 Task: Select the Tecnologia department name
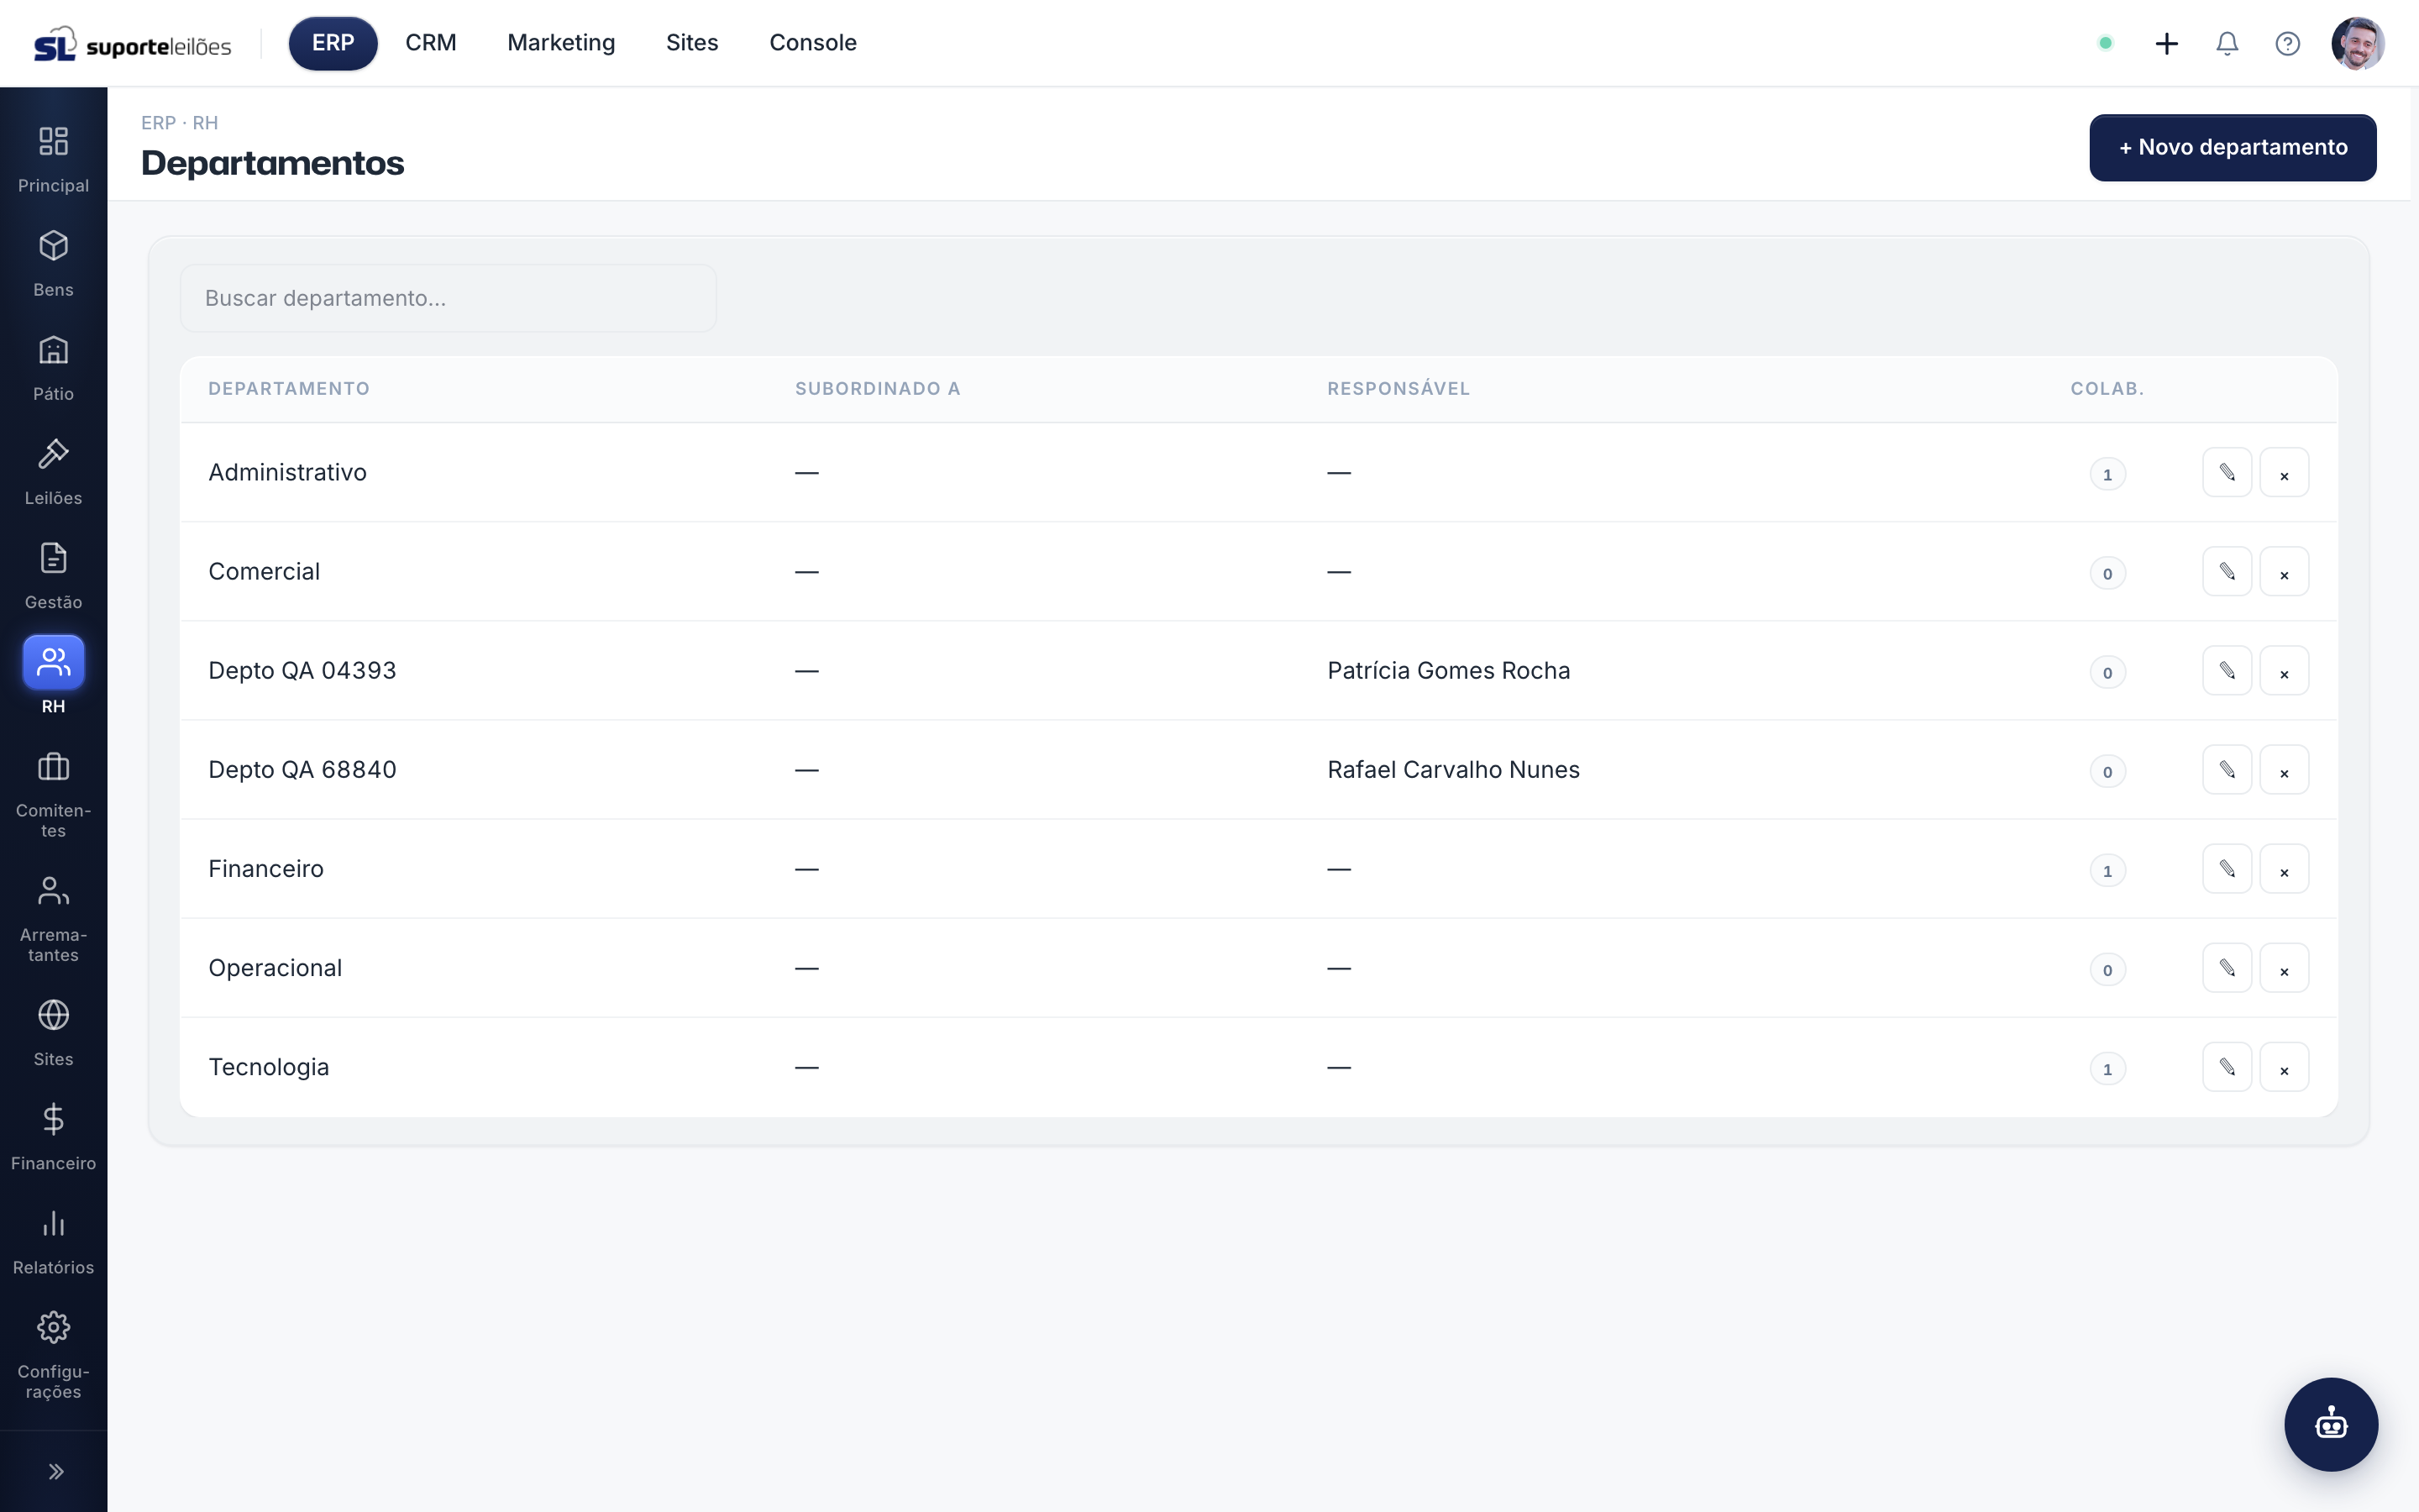[268, 1066]
